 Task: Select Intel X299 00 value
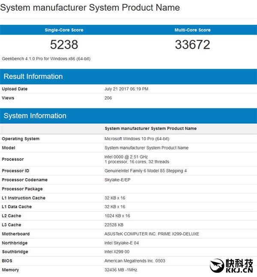click(117, 252)
